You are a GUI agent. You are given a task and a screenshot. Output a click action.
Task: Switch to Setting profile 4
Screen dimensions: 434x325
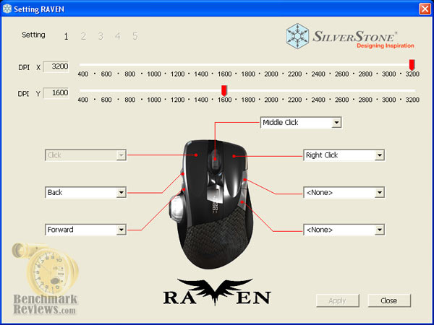(118, 36)
